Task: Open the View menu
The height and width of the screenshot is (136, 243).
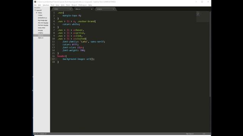Action: pos(57,5)
